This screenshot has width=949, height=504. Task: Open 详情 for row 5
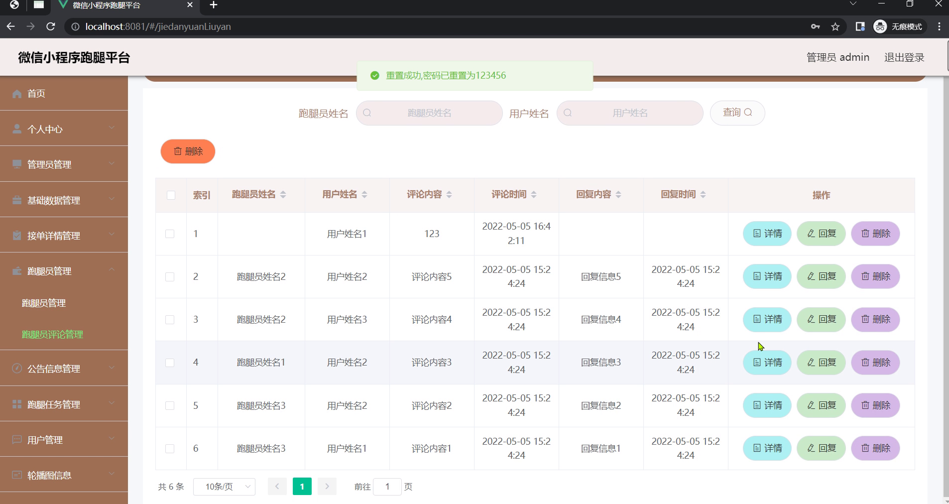pyautogui.click(x=767, y=405)
